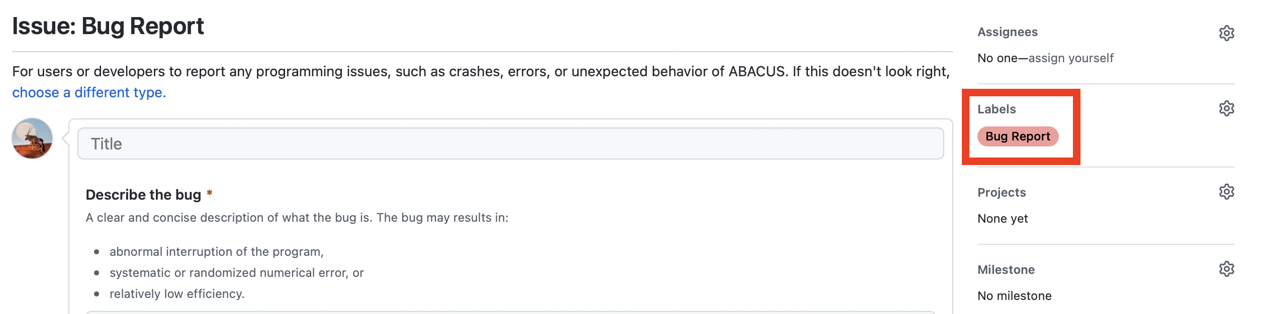The width and height of the screenshot is (1264, 314).
Task: Open the Assignees gear settings
Action: pyautogui.click(x=1226, y=33)
